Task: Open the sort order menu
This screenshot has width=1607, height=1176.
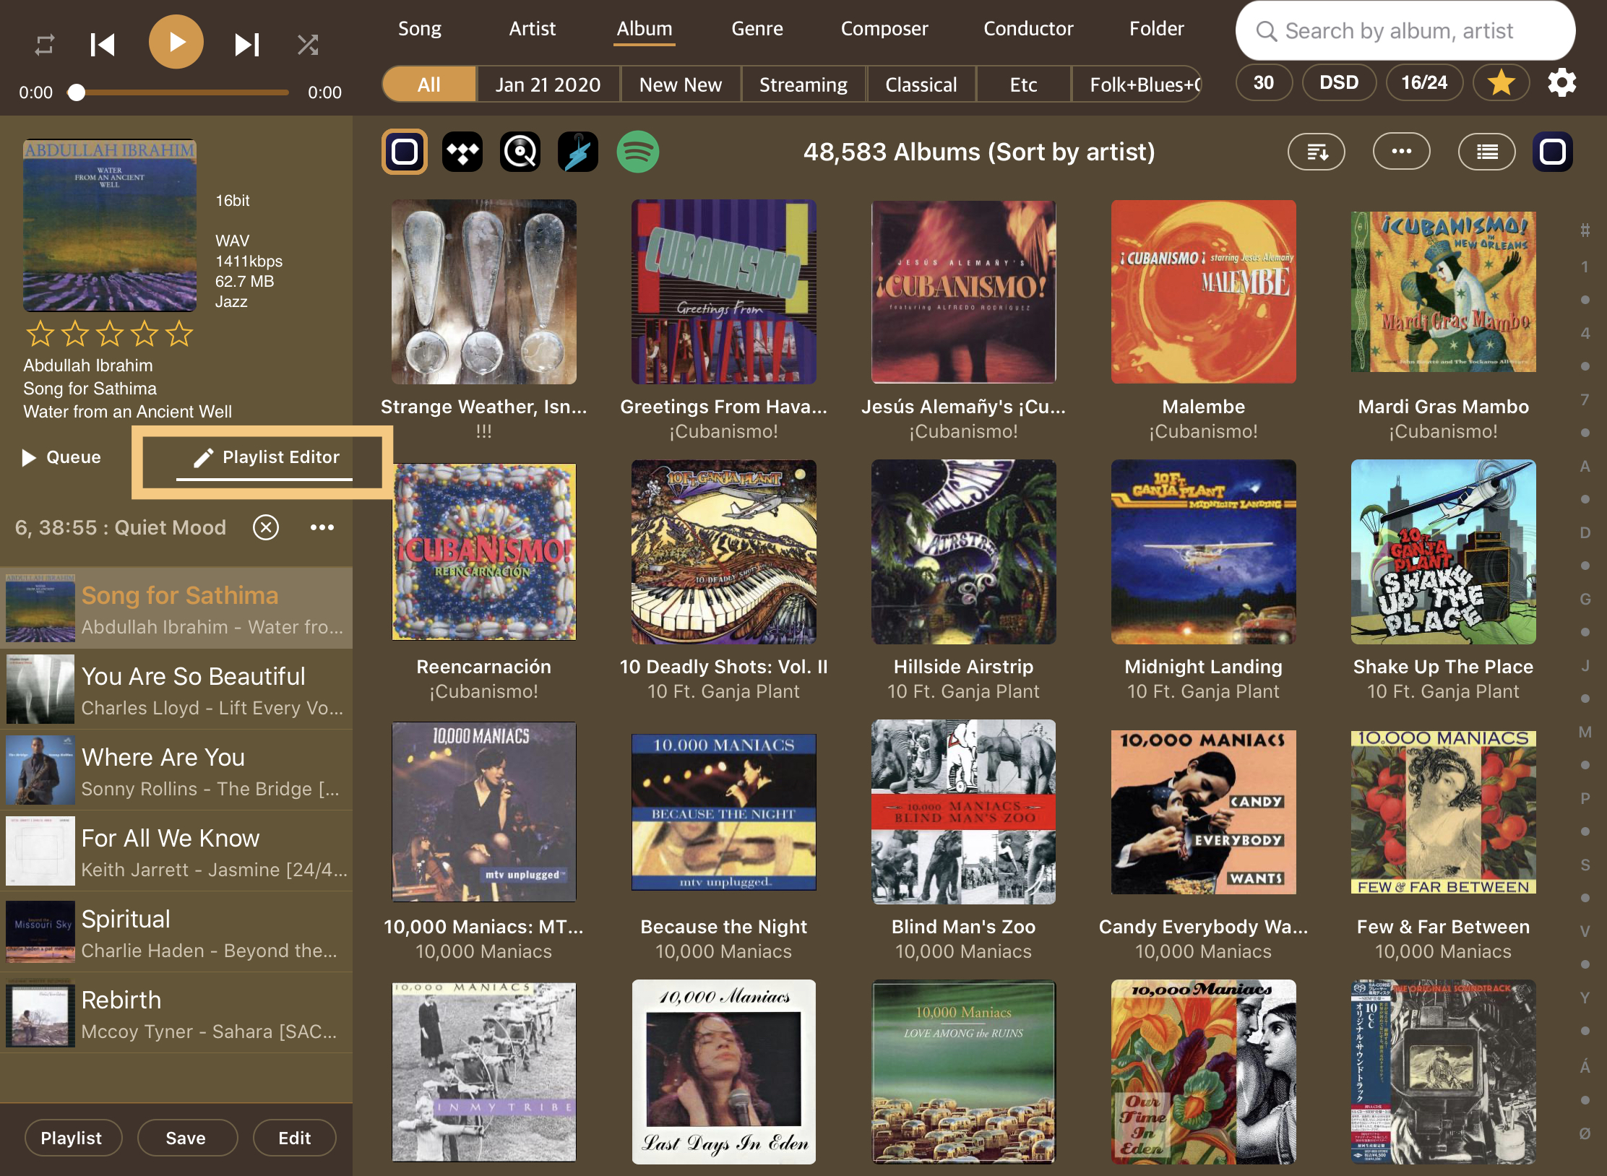Action: 1316,152
